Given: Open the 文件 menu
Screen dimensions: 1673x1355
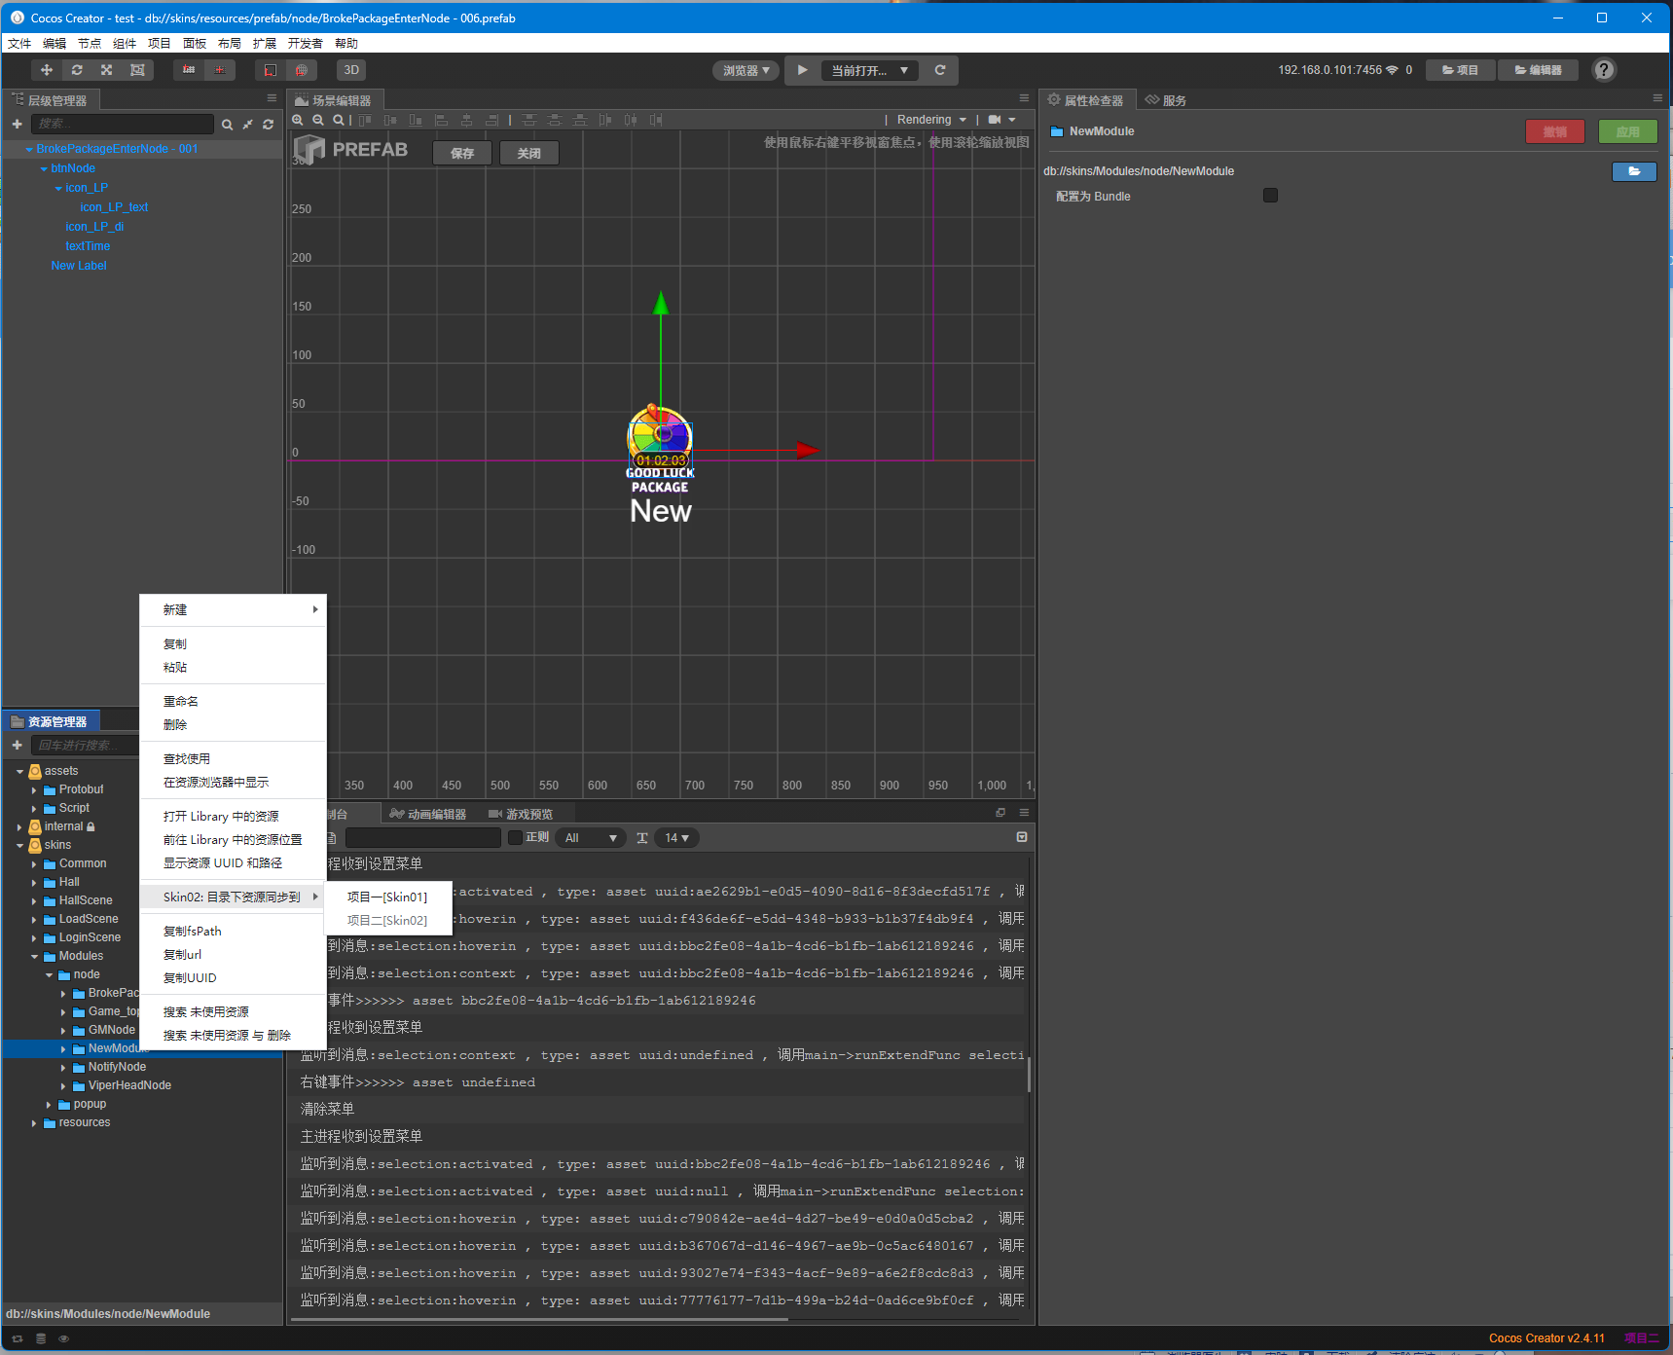Looking at the screenshot, I should (x=19, y=44).
